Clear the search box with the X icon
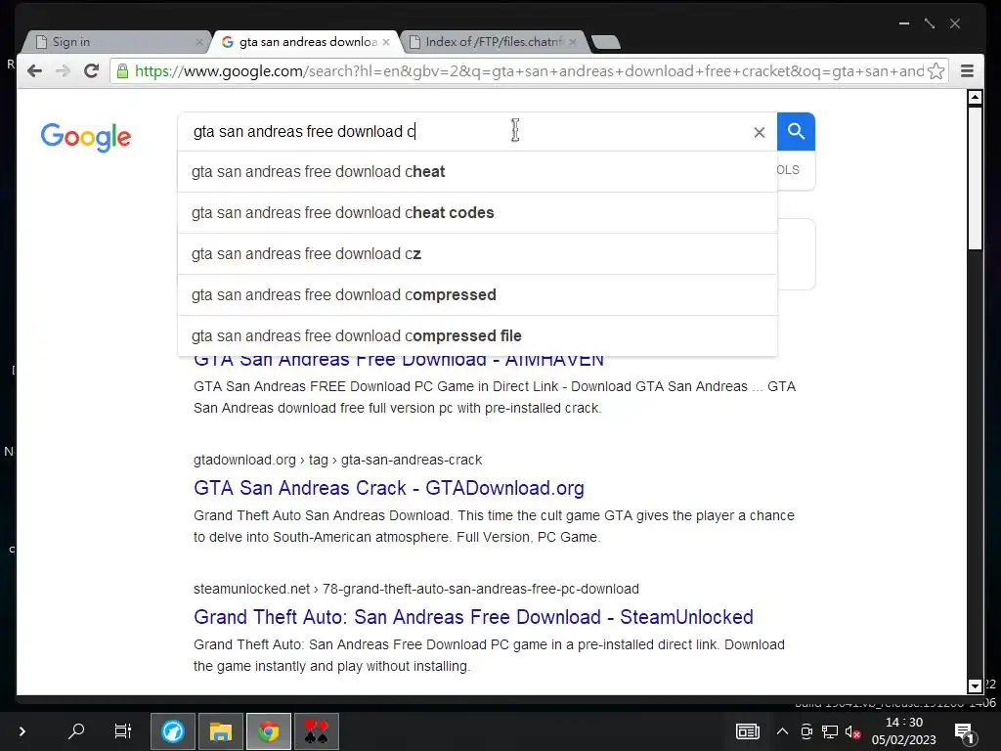 point(759,132)
